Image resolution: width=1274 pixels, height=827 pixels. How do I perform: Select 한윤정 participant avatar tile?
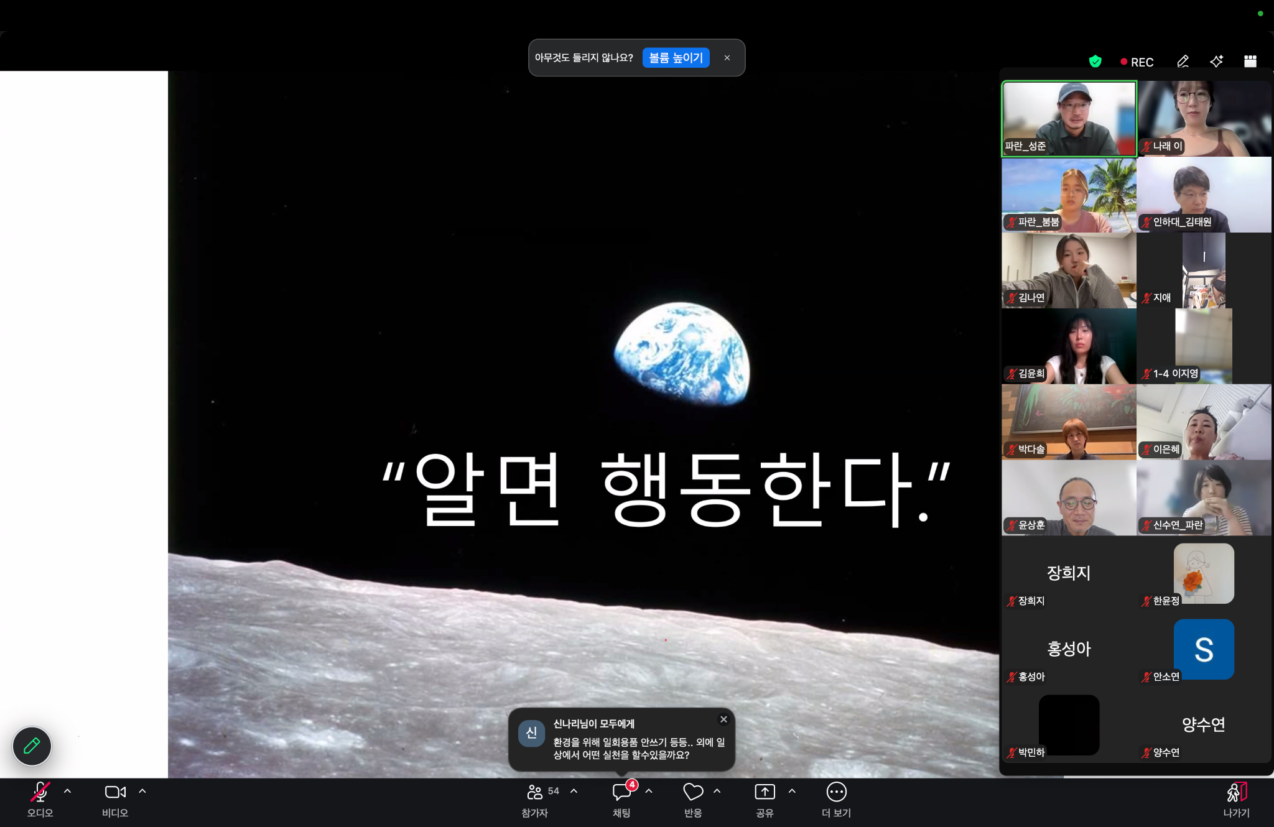(x=1204, y=574)
